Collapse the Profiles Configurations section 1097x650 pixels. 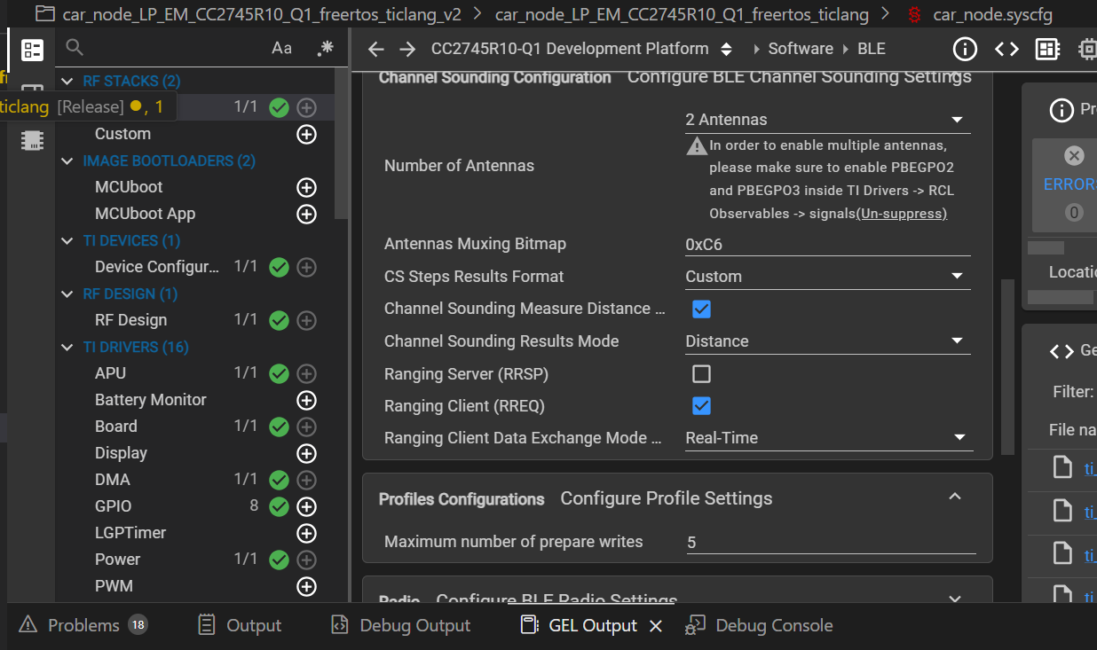[x=955, y=497]
